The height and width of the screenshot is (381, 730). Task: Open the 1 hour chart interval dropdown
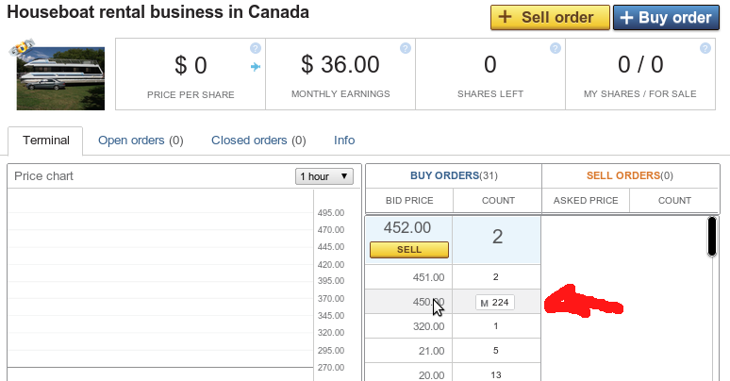pos(324,176)
